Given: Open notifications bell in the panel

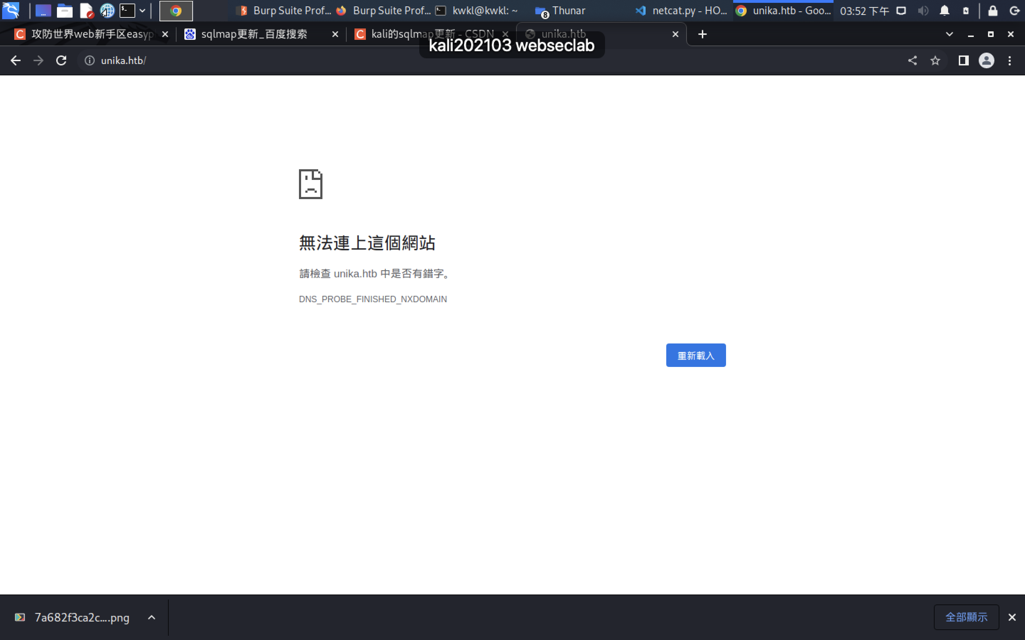Looking at the screenshot, I should coord(944,11).
